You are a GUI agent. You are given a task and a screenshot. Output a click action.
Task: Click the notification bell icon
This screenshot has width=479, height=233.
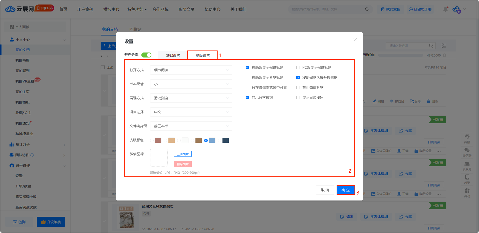click(445, 9)
